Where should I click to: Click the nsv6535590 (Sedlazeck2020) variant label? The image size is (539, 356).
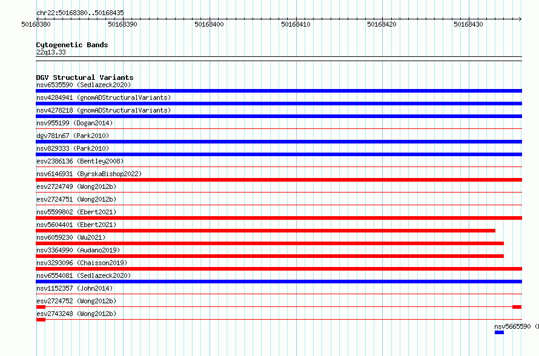[x=84, y=85]
